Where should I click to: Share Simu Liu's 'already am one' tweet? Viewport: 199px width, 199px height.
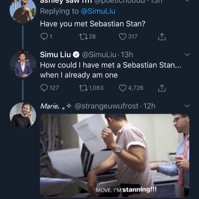pyautogui.click(x=162, y=88)
